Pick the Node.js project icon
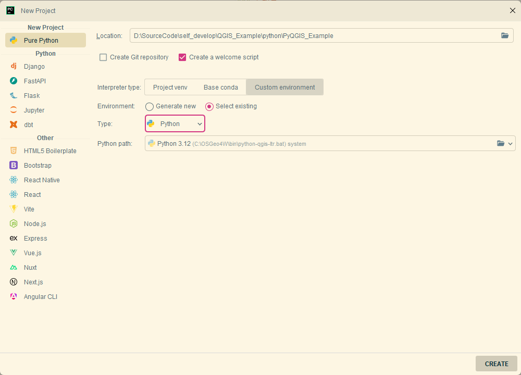This screenshot has height=375, width=521. coord(14,223)
